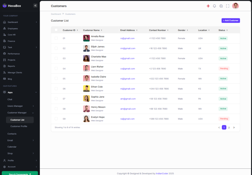Collapse the sidebar with double-chevron icon

[35, 6]
